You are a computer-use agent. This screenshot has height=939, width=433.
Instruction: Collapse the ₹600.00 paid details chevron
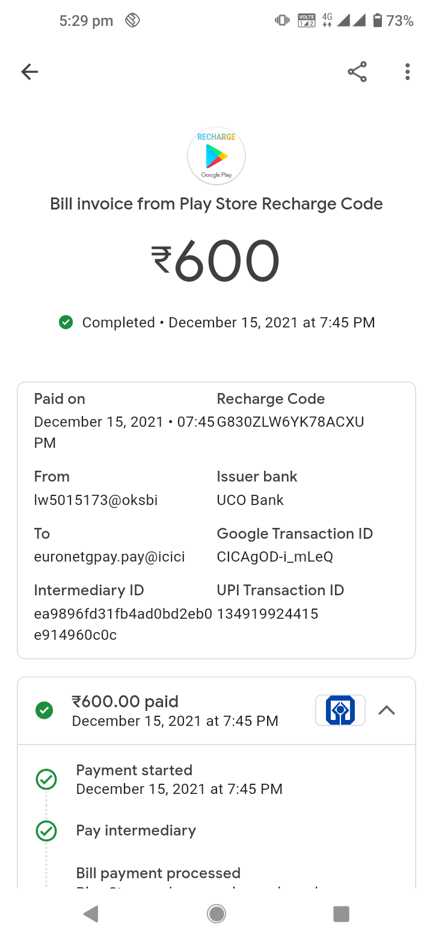(x=387, y=710)
